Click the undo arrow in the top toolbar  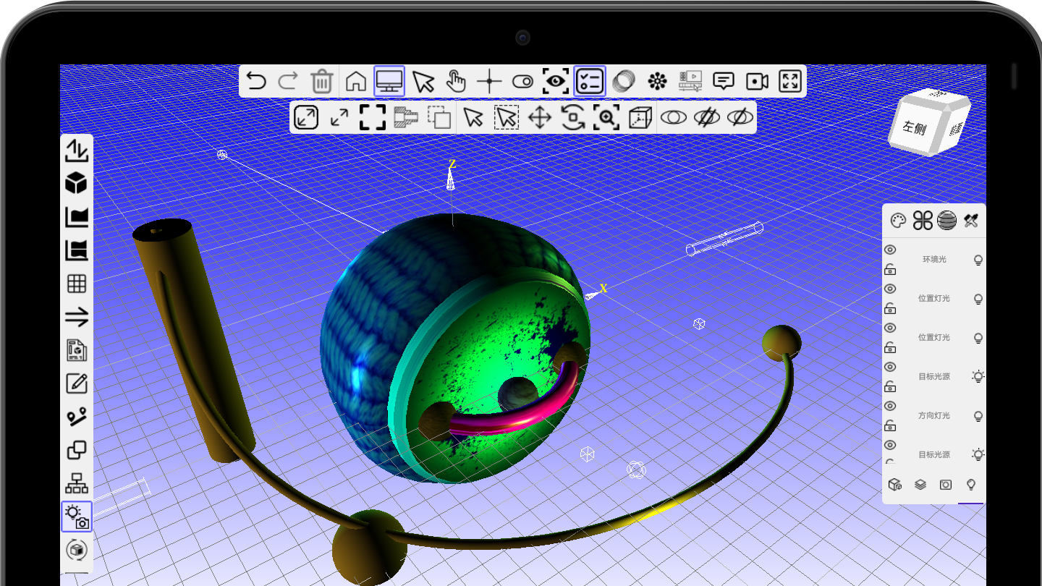pyautogui.click(x=255, y=81)
